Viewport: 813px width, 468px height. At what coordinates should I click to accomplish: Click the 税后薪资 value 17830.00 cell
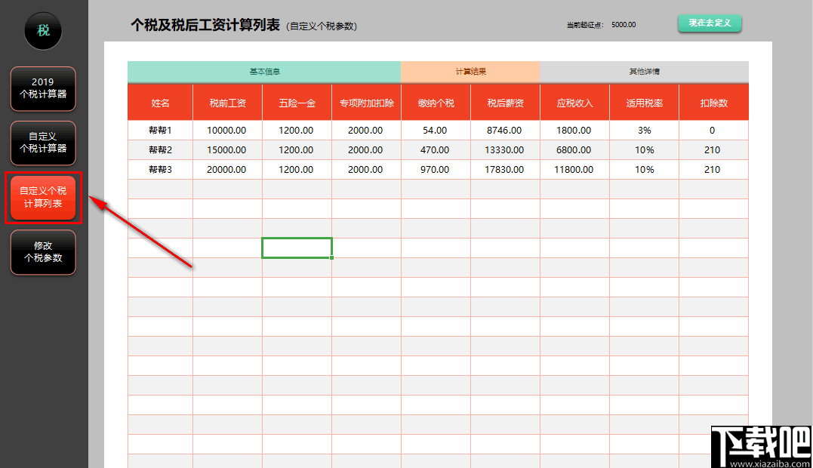tap(505, 169)
